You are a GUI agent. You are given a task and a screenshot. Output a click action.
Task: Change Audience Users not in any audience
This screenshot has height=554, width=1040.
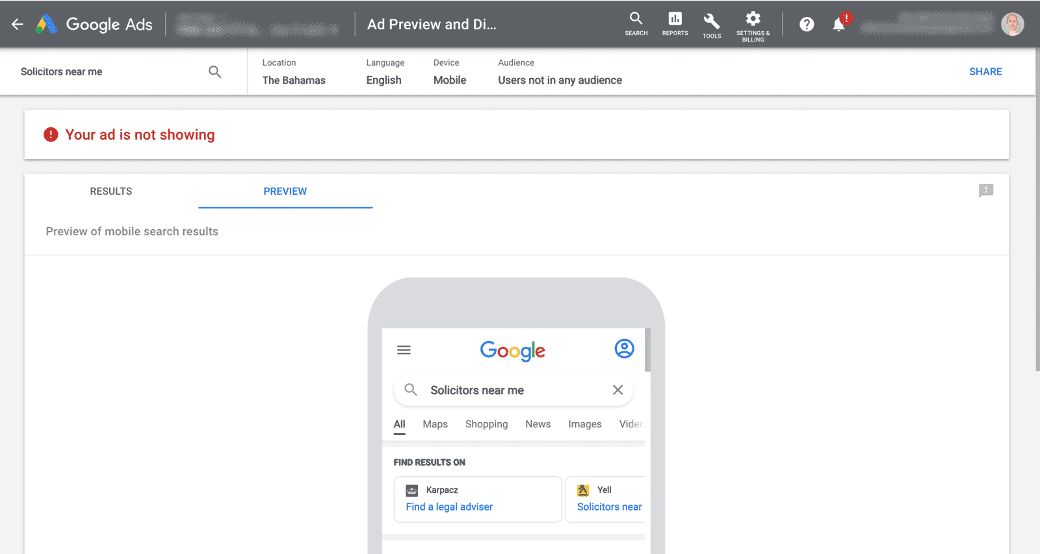click(560, 72)
